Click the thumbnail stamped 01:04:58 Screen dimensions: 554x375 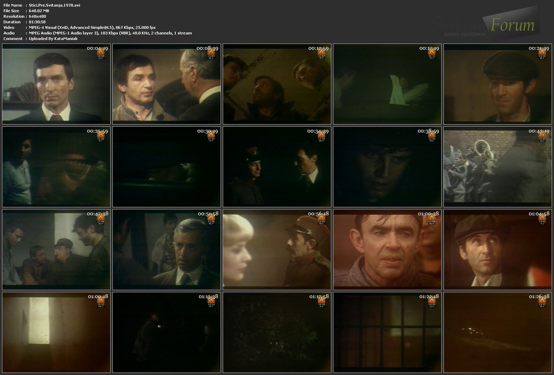tap(497, 249)
